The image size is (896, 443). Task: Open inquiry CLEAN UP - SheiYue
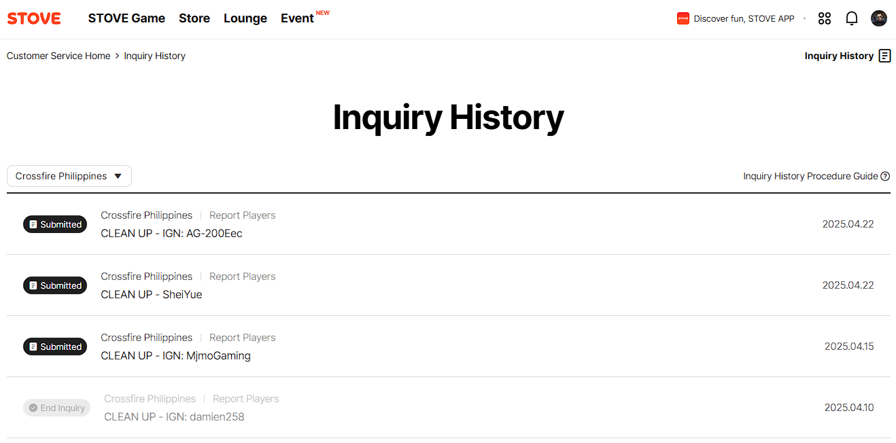coord(151,294)
